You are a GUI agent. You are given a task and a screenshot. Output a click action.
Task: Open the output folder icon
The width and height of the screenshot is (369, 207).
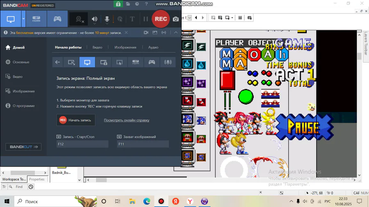click(x=128, y=4)
